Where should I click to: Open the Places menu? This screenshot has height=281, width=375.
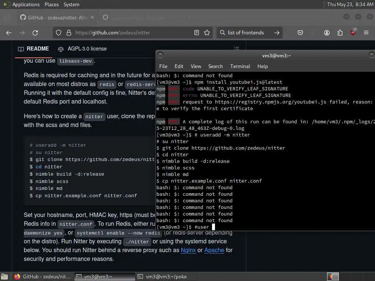pyautogui.click(x=51, y=4)
